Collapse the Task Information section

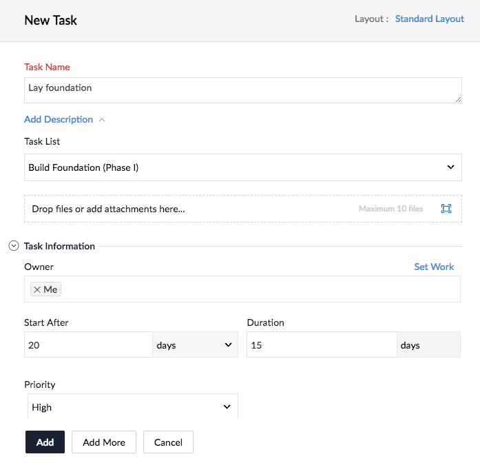(14, 246)
